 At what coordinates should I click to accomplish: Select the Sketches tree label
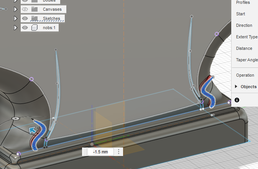[51, 18]
